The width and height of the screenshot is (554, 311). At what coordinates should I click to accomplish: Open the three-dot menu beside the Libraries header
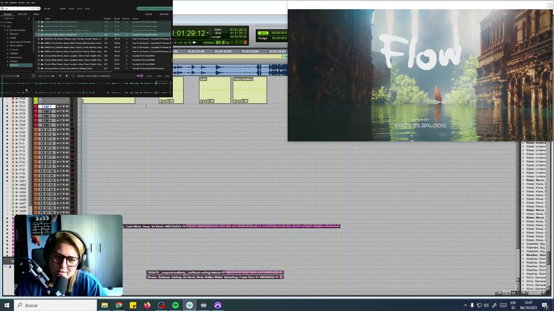[x=29, y=19]
